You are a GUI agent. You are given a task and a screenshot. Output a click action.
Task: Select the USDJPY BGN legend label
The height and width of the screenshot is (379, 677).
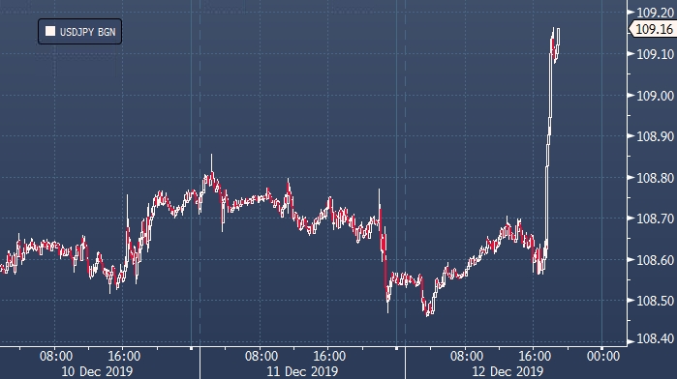pyautogui.click(x=87, y=32)
